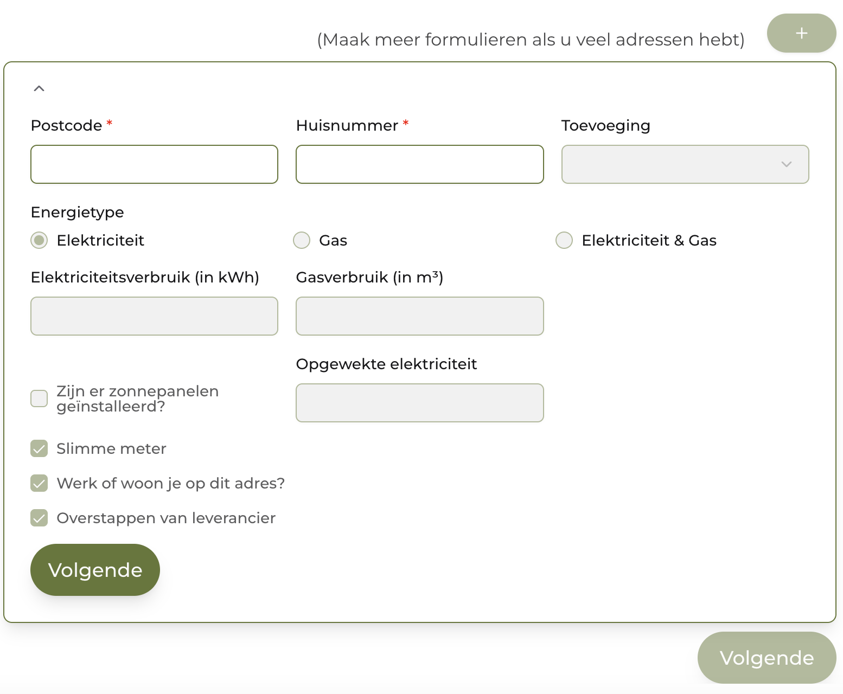Viewport: 843px width, 694px height.
Task: Choose the Elektriciteit & Gas option
Action: [564, 240]
